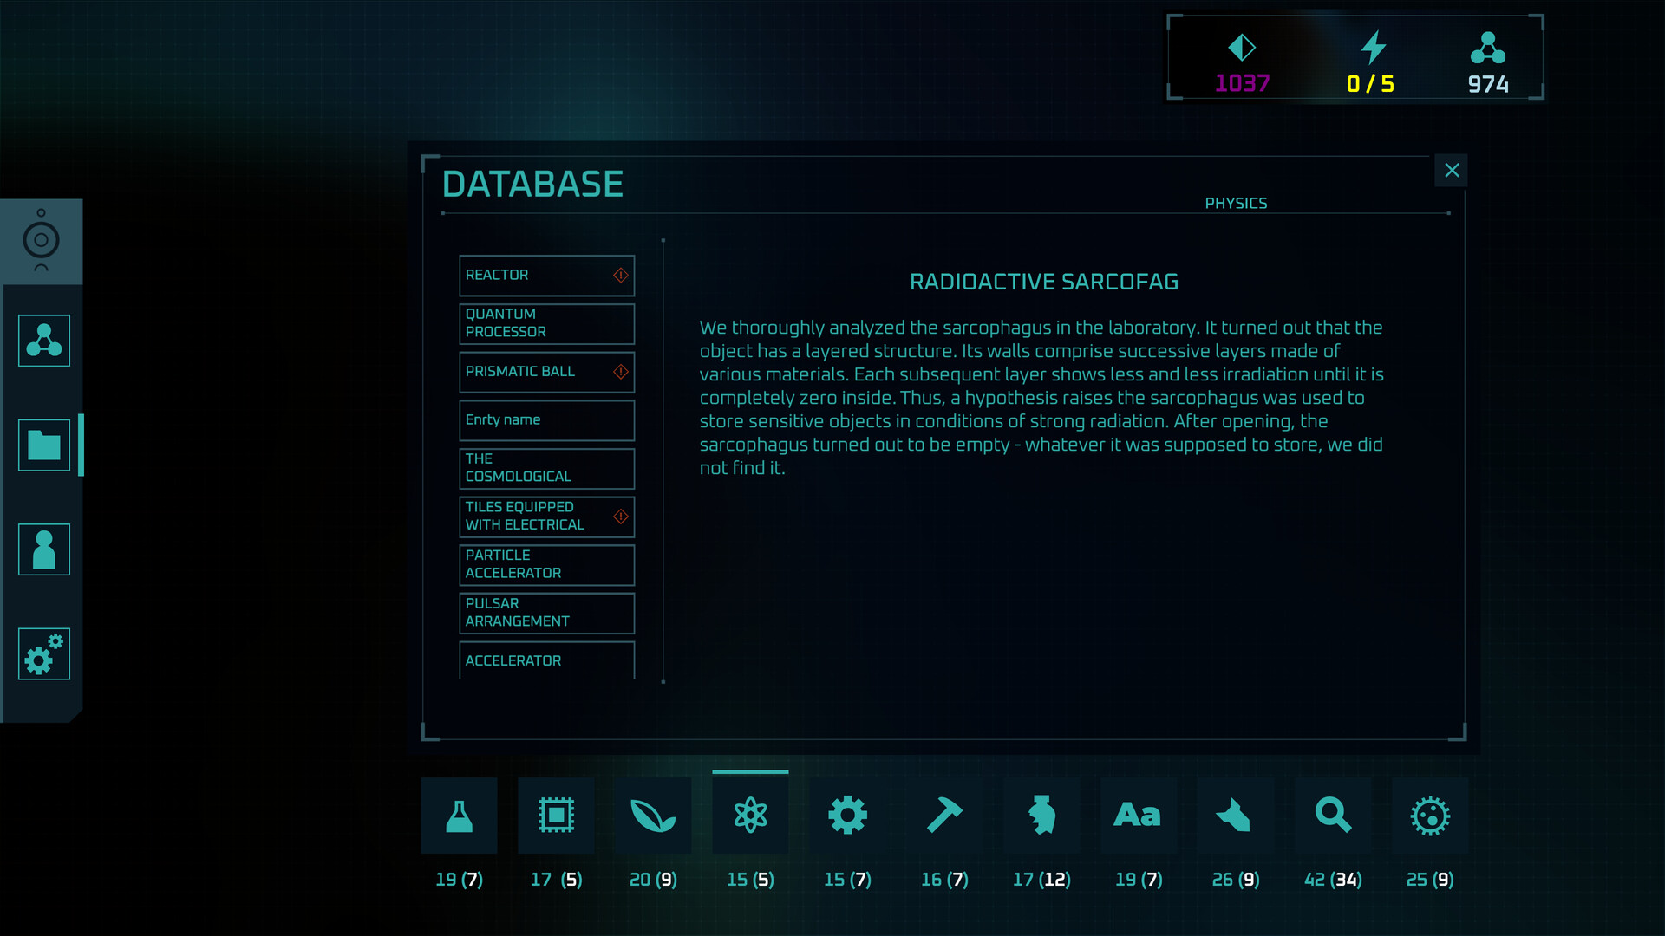Switch to the leaf biology category
Image resolution: width=1665 pixels, height=936 pixels.
tap(653, 815)
